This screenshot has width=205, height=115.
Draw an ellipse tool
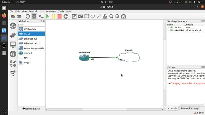[93, 16]
